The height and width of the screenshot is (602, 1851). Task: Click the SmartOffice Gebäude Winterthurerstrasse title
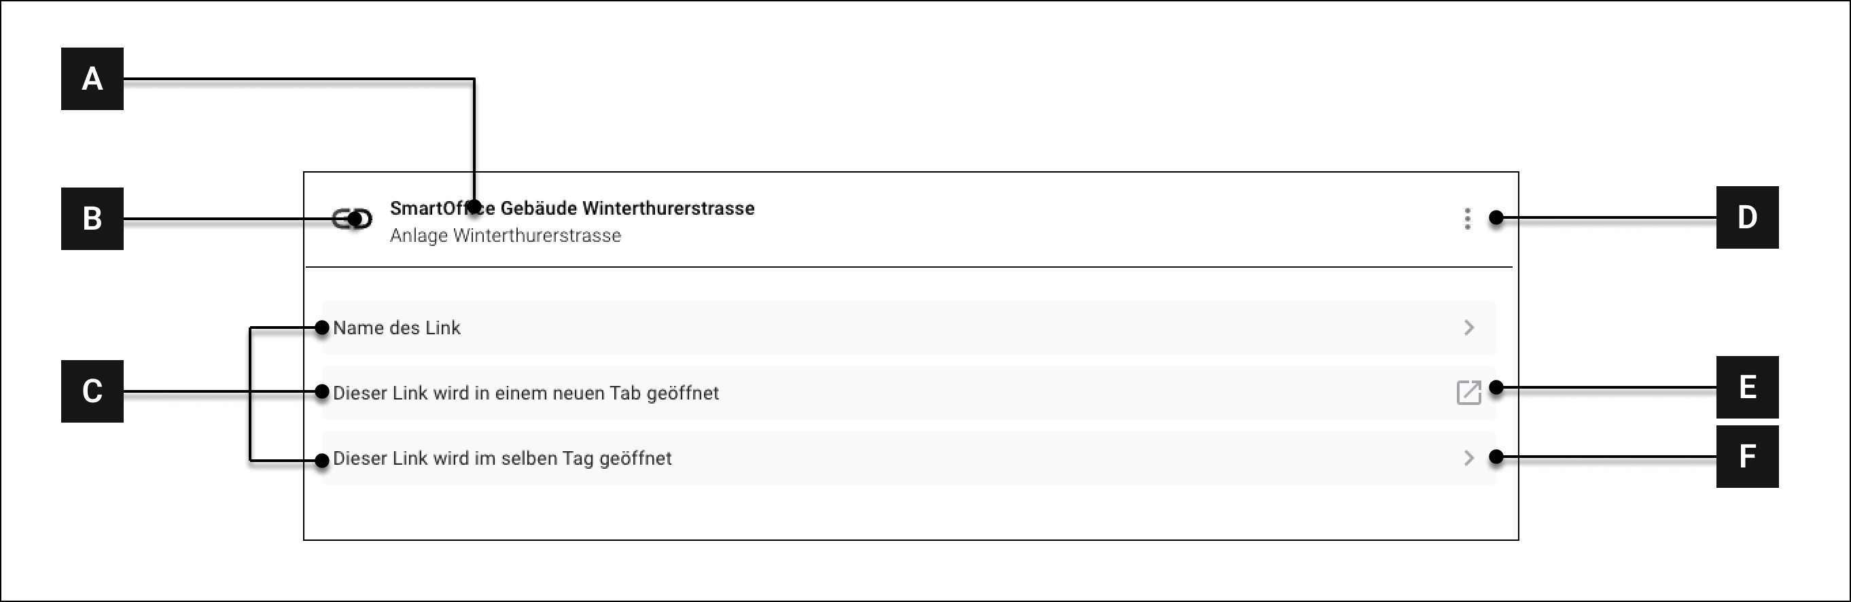tap(572, 209)
